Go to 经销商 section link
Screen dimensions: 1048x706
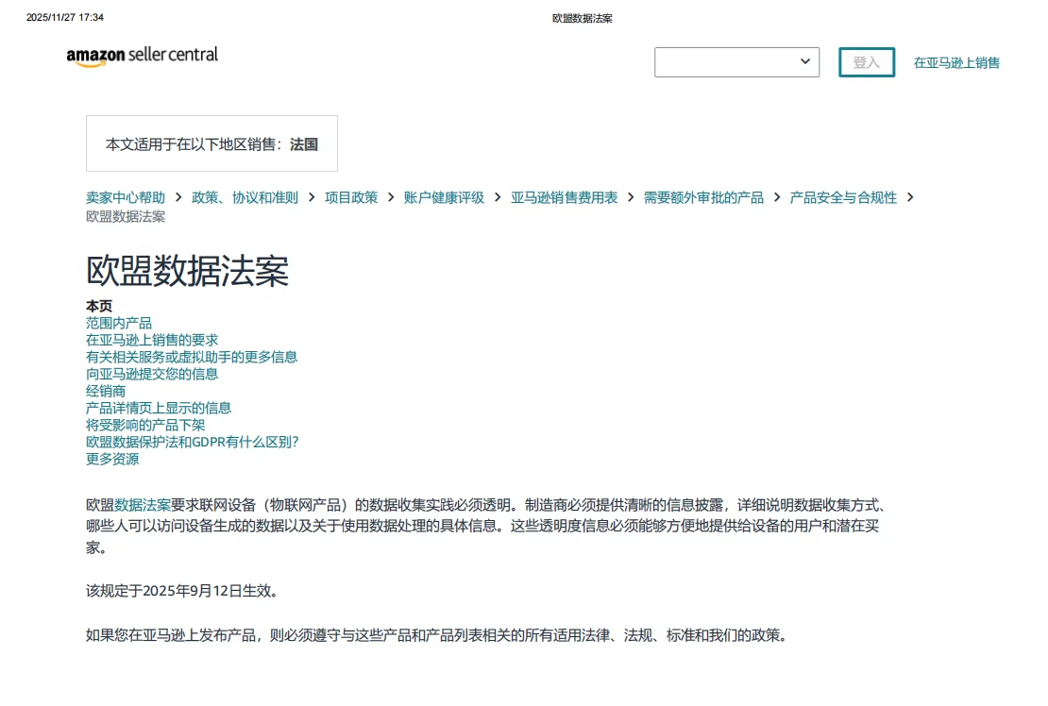(x=106, y=391)
